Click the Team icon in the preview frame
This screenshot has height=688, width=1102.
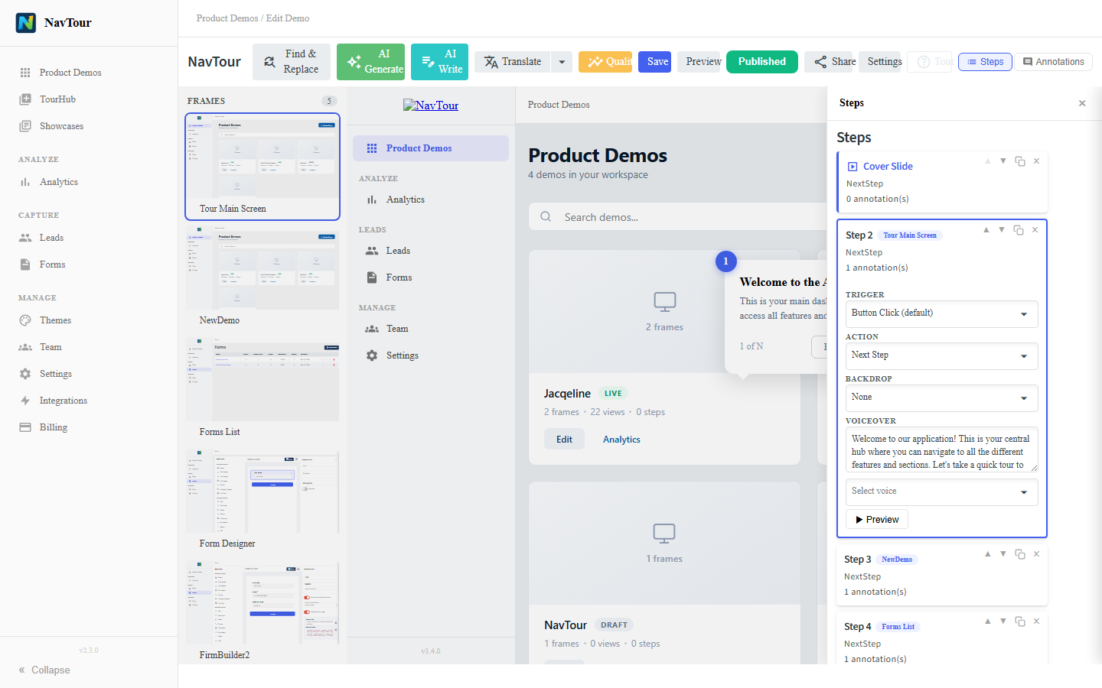(x=372, y=329)
